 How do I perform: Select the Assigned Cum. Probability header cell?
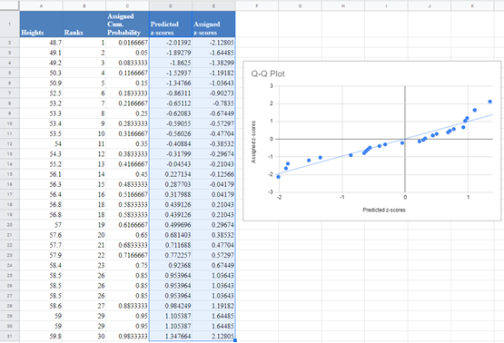pyautogui.click(x=128, y=24)
